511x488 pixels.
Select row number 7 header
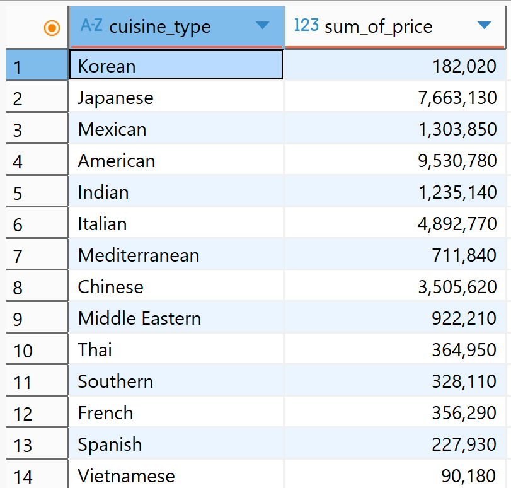(x=37, y=255)
